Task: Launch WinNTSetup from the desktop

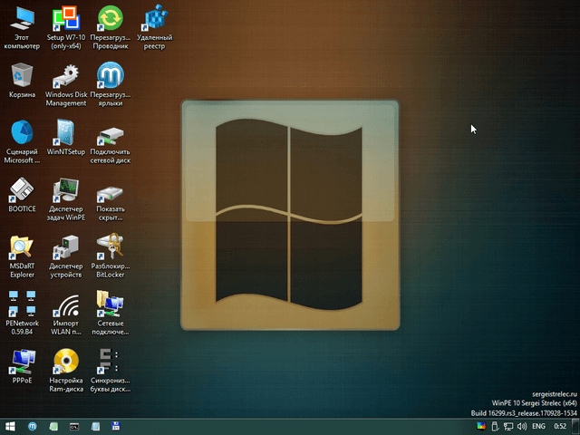Action: click(x=65, y=133)
